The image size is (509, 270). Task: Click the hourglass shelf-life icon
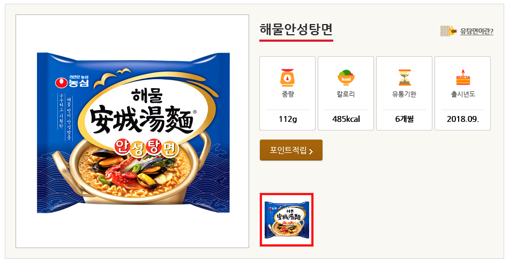coord(405,78)
